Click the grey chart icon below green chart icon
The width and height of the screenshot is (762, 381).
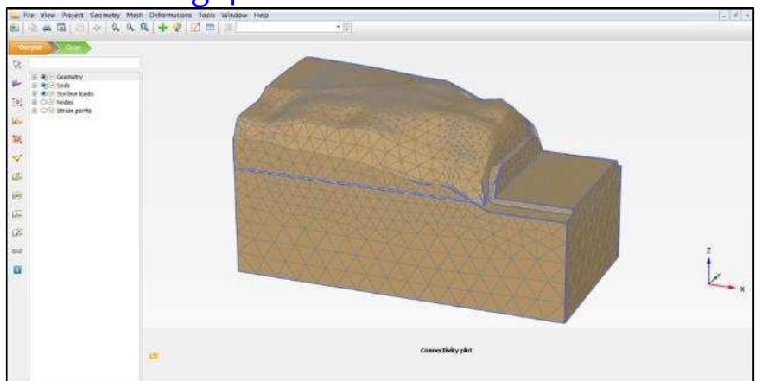click(x=17, y=195)
